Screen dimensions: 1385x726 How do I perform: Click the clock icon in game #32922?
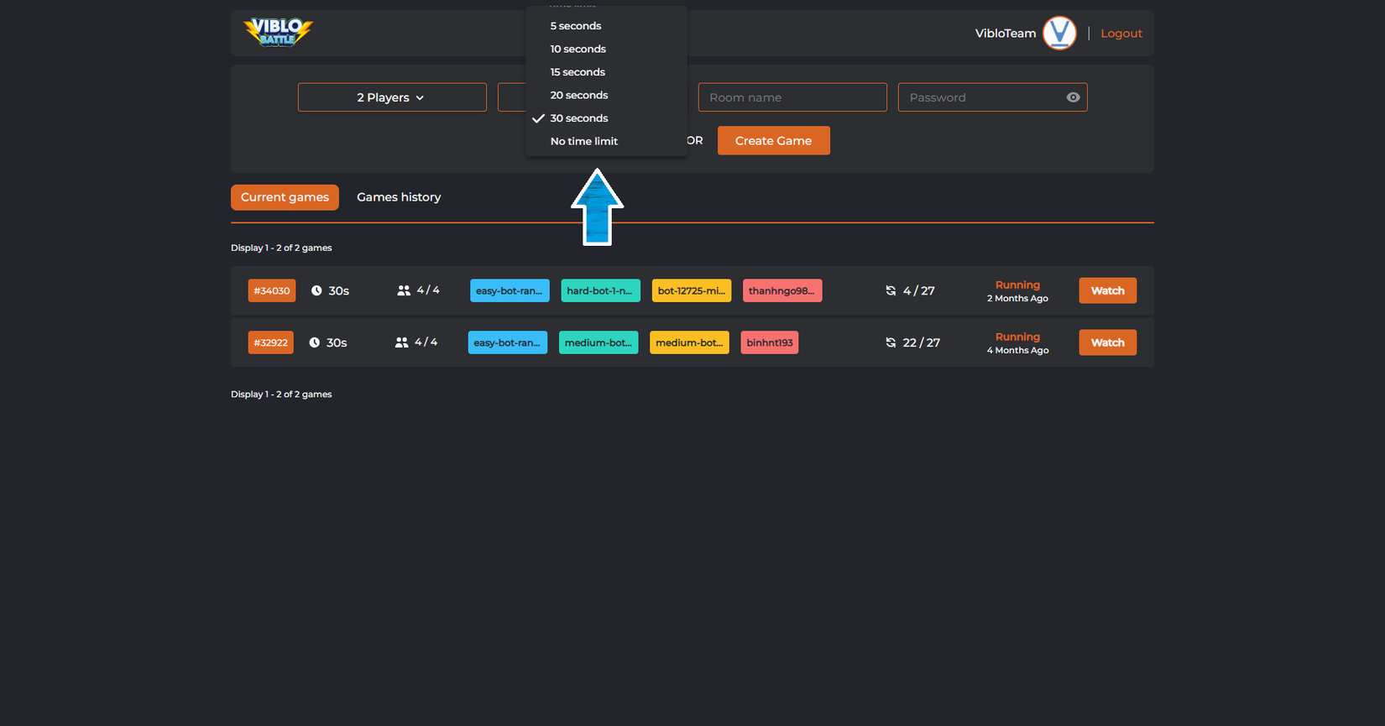pyautogui.click(x=314, y=342)
